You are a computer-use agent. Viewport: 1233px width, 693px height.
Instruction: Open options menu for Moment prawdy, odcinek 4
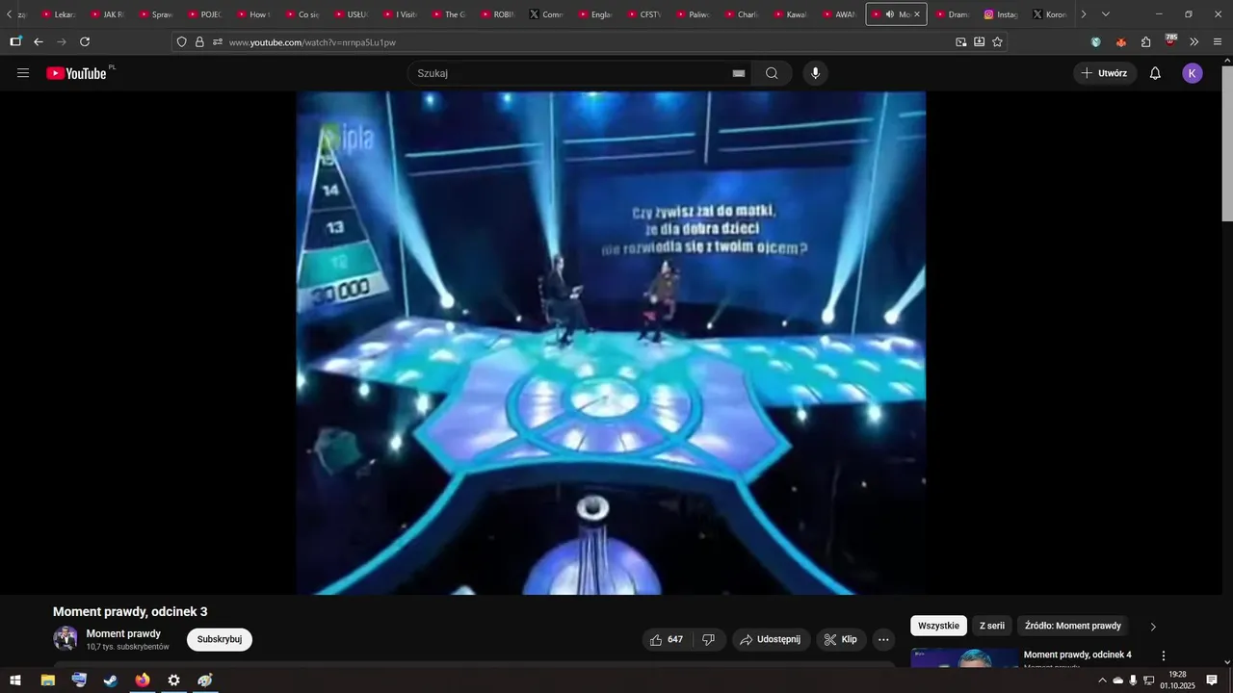1163,655
